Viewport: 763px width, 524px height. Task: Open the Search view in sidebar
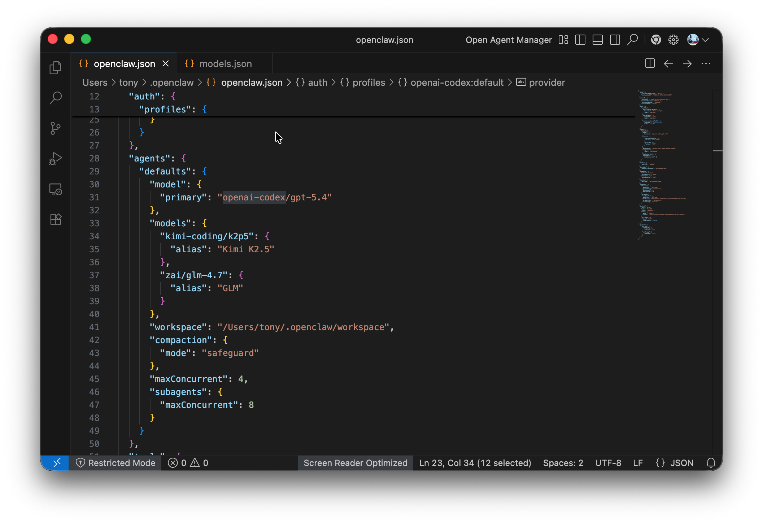(56, 98)
